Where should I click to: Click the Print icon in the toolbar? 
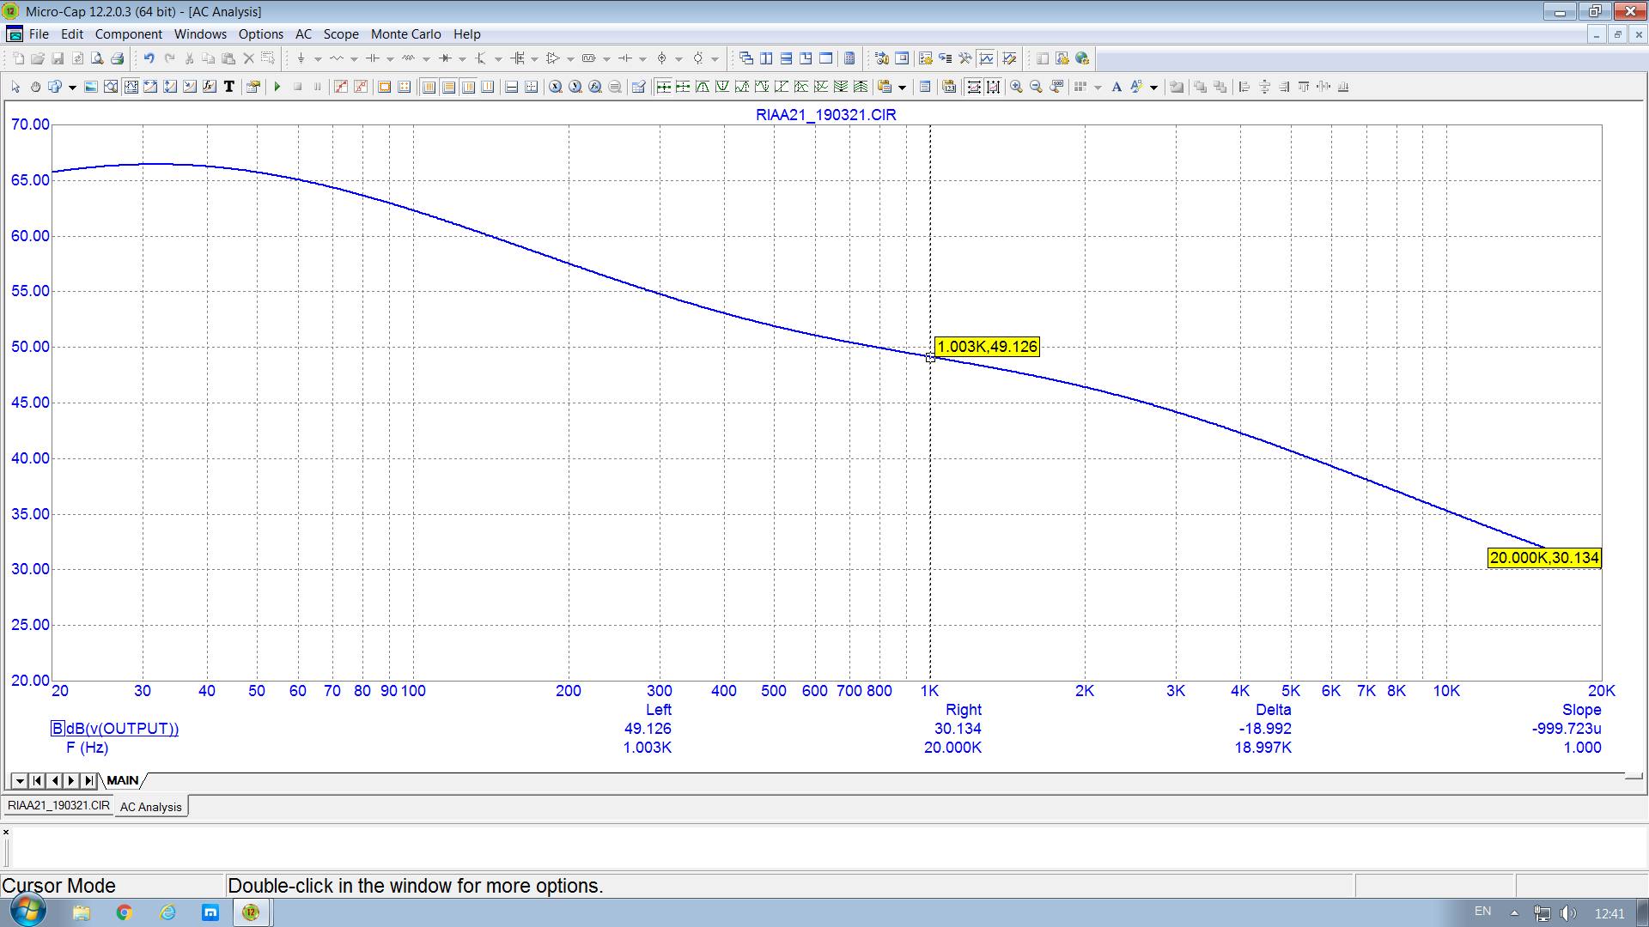point(117,58)
